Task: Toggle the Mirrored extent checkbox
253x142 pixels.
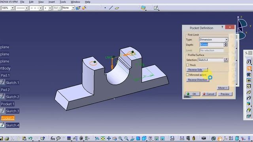Action: point(187,75)
